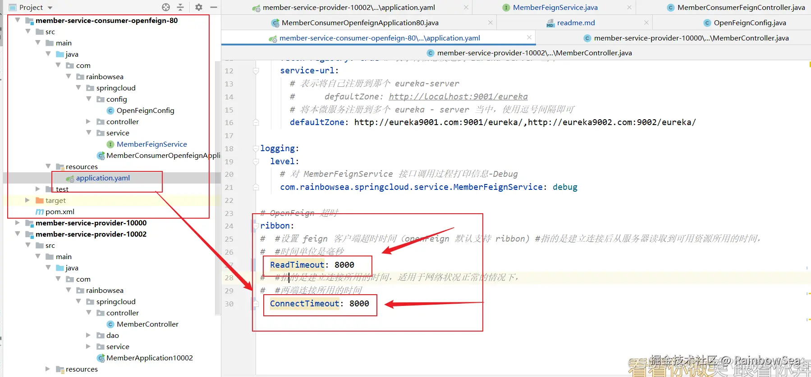Viewport: 811px width, 377px height.
Task: Close the readme.md tab
Action: (646, 22)
